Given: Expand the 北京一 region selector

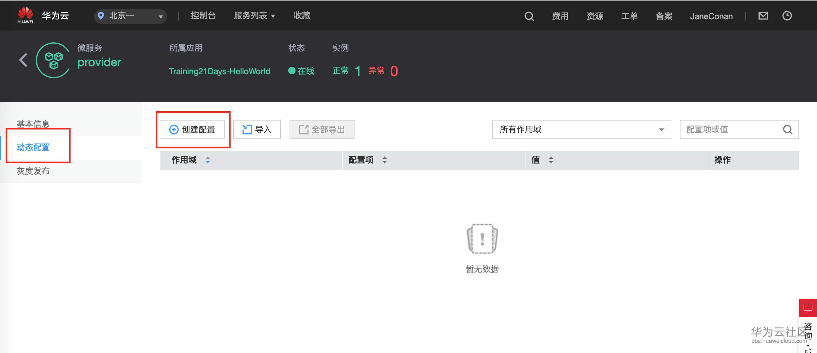Looking at the screenshot, I should (161, 16).
